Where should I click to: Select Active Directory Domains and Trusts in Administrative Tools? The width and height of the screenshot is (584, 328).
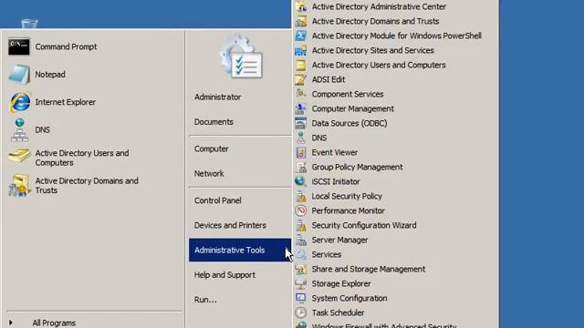[375, 21]
